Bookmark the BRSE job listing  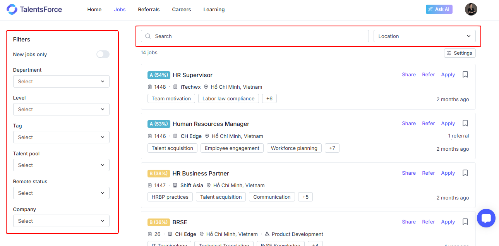point(465,222)
